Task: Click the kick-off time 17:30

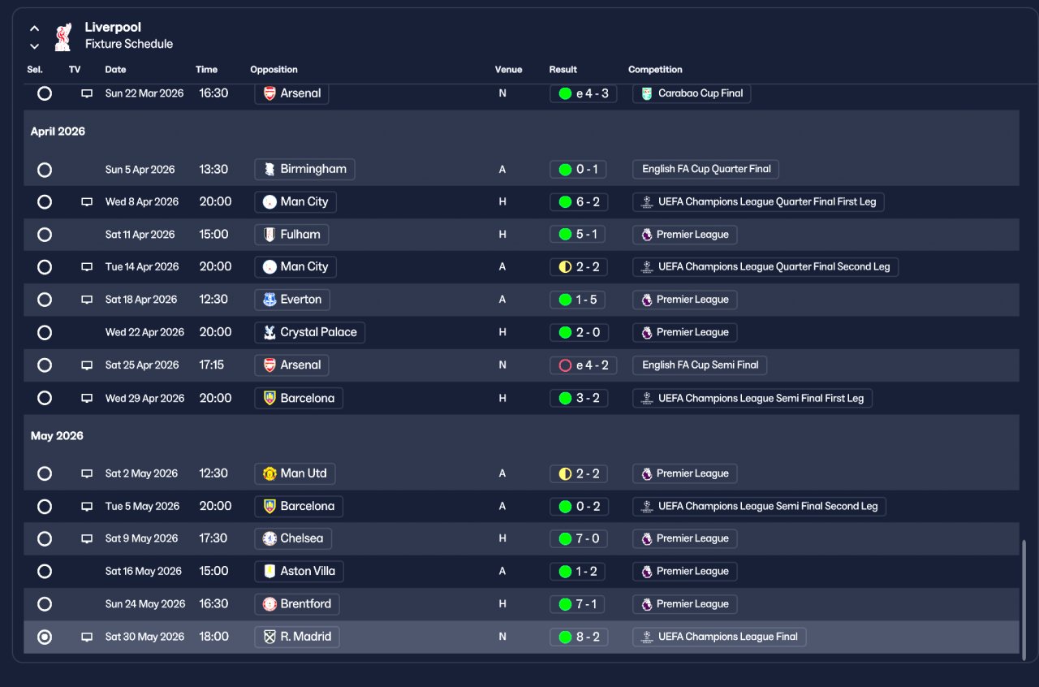Action: click(x=213, y=538)
